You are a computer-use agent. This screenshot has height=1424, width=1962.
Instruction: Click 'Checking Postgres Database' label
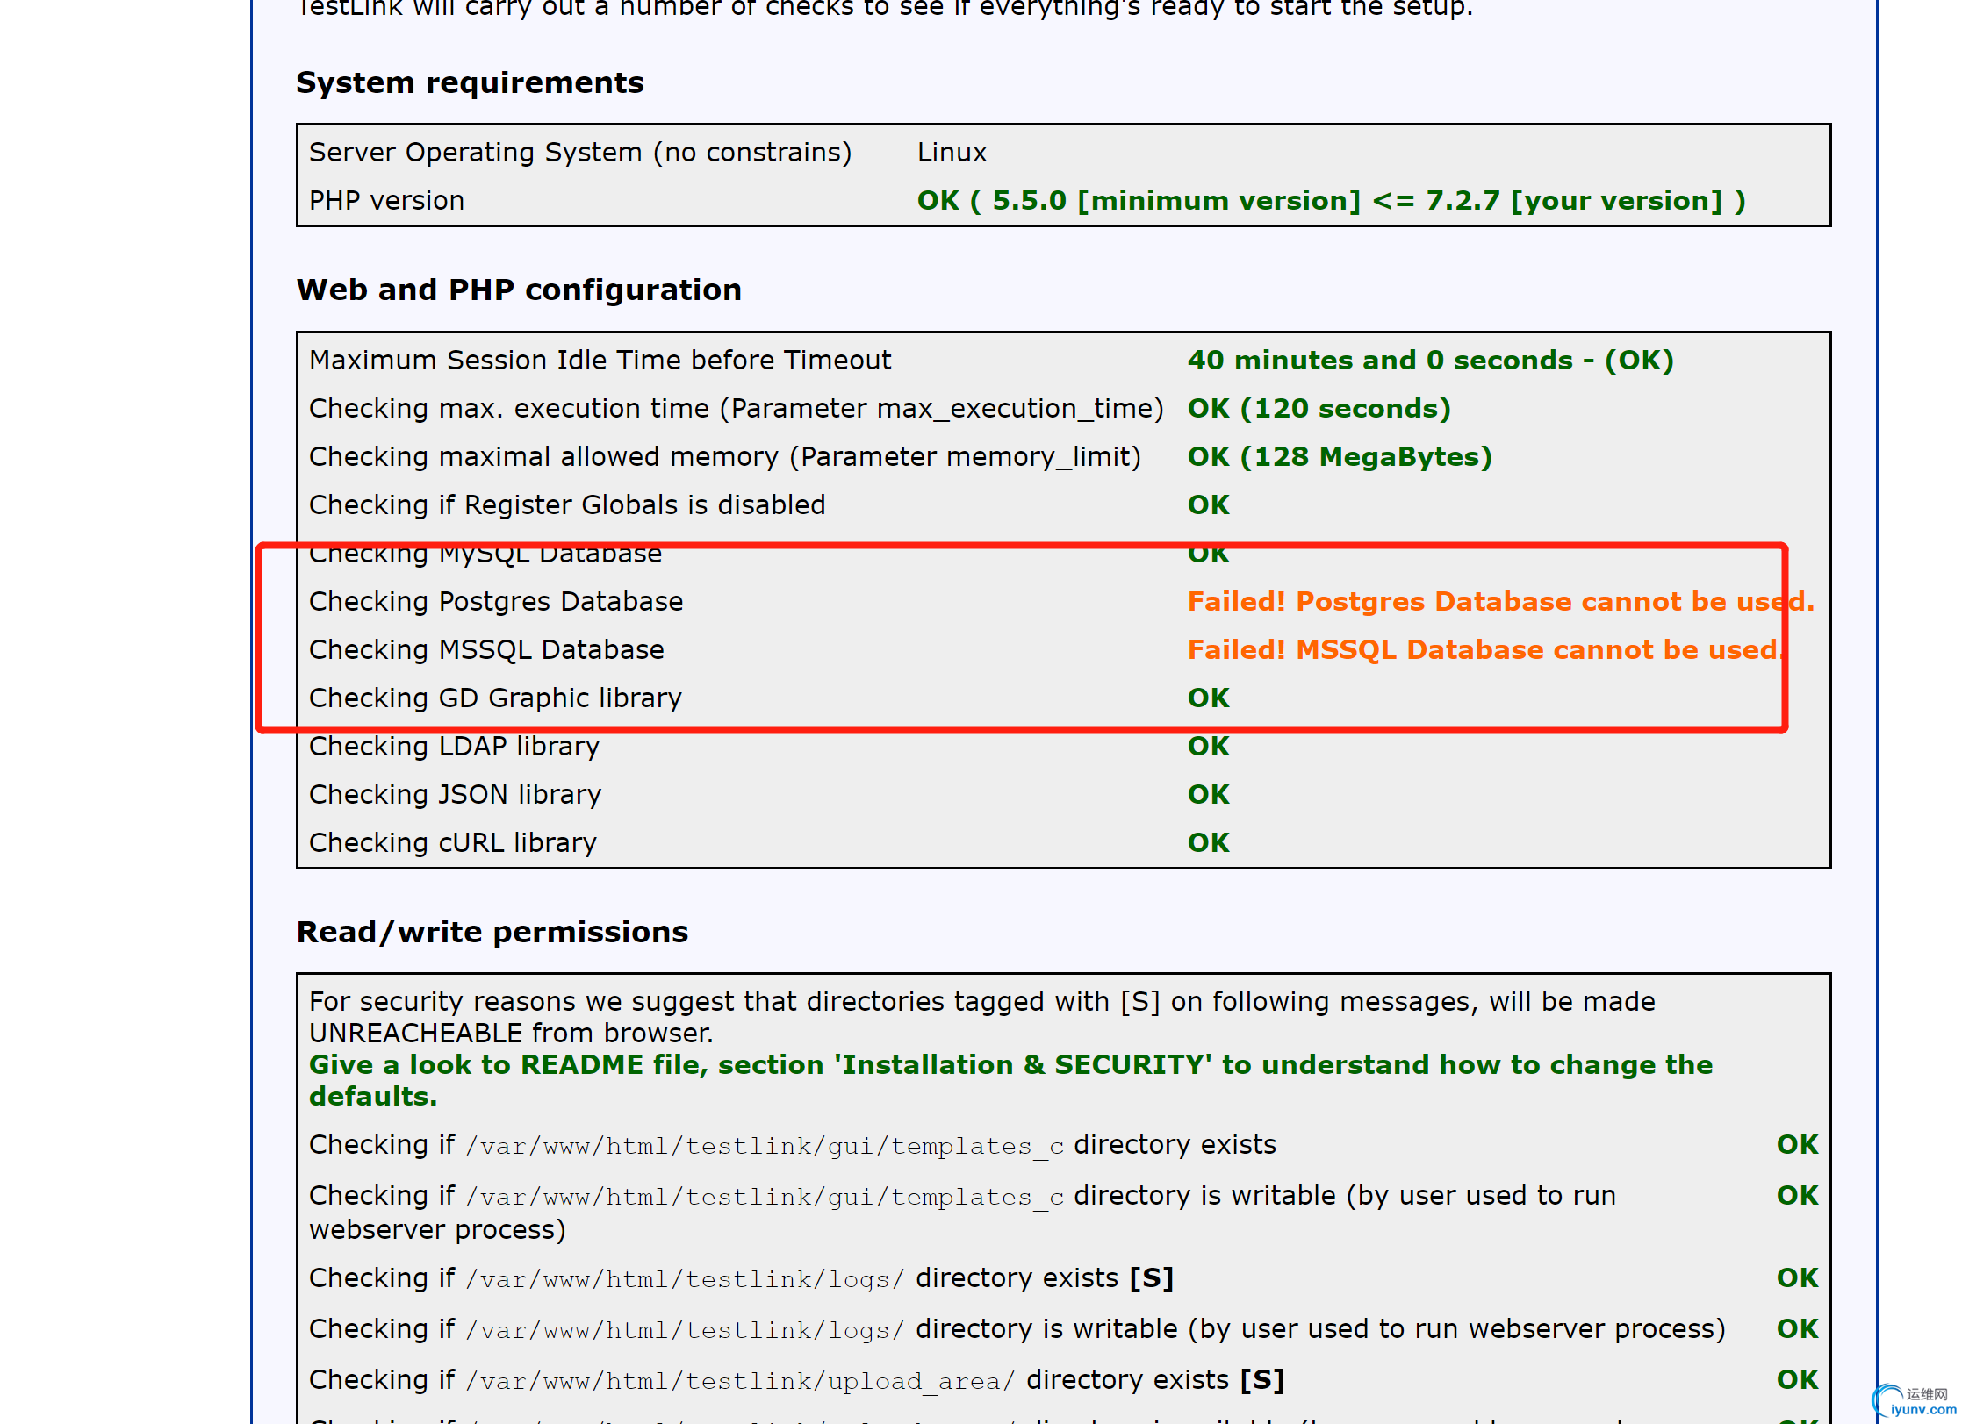(496, 602)
